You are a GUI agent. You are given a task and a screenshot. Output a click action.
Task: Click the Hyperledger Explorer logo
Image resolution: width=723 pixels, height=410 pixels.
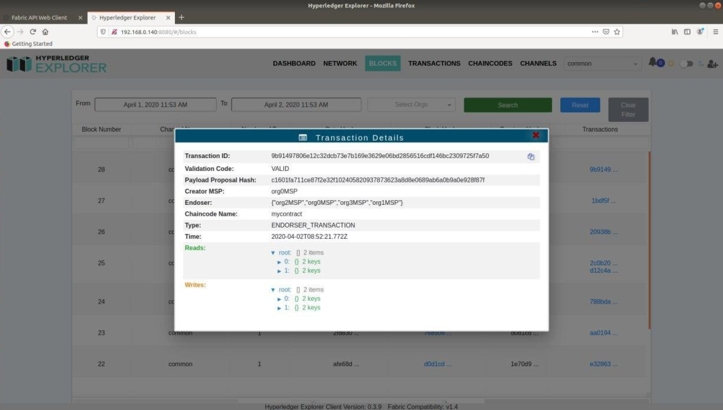click(57, 63)
